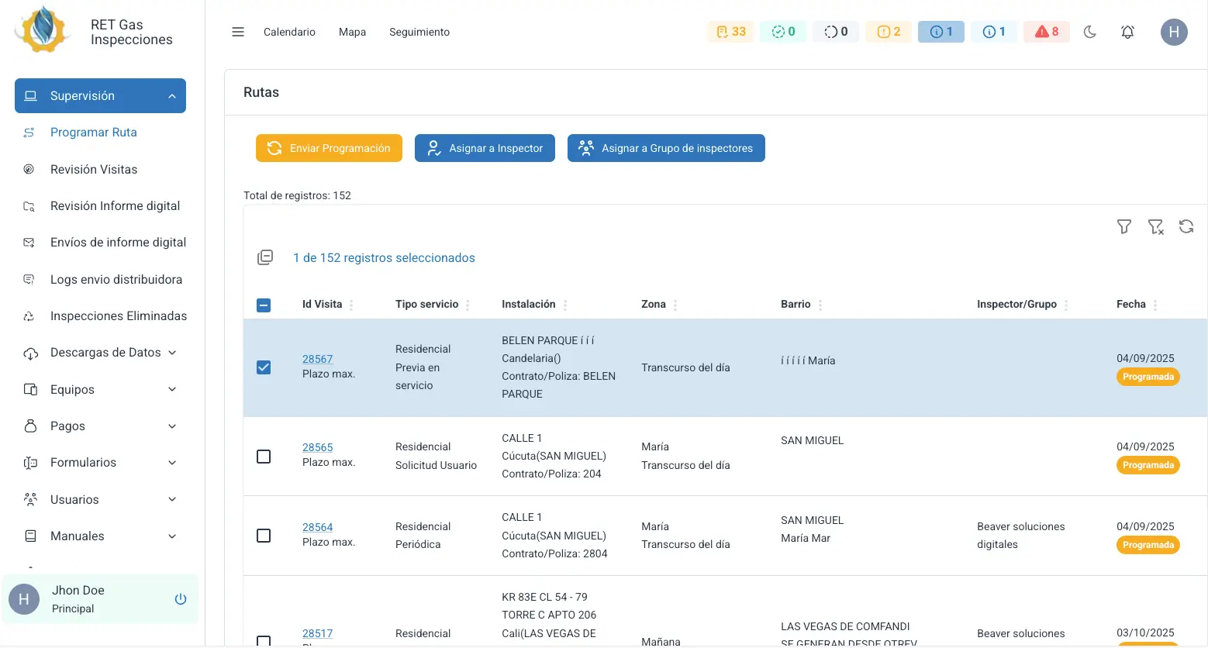Click the Jhon Doe profile card

click(100, 599)
